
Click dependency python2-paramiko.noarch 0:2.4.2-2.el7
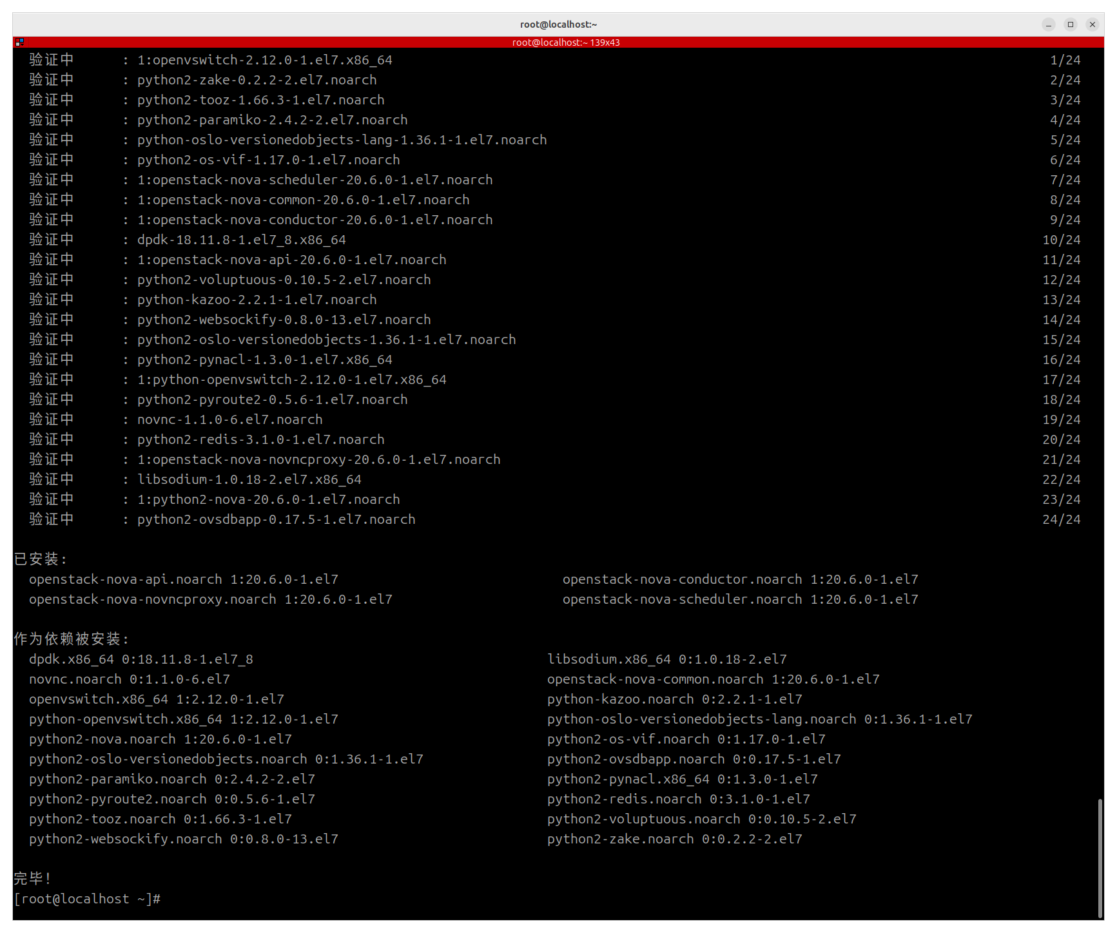coord(172,779)
